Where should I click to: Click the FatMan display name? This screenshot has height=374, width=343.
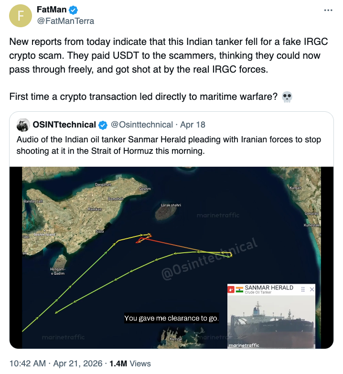point(52,10)
